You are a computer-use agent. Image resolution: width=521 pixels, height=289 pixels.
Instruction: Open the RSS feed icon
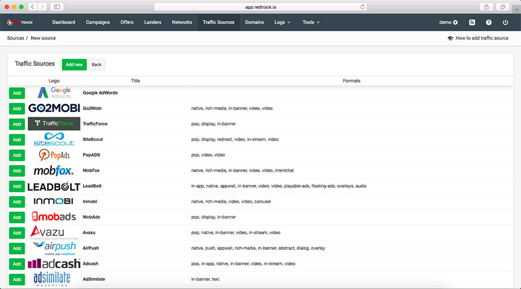pos(472,22)
